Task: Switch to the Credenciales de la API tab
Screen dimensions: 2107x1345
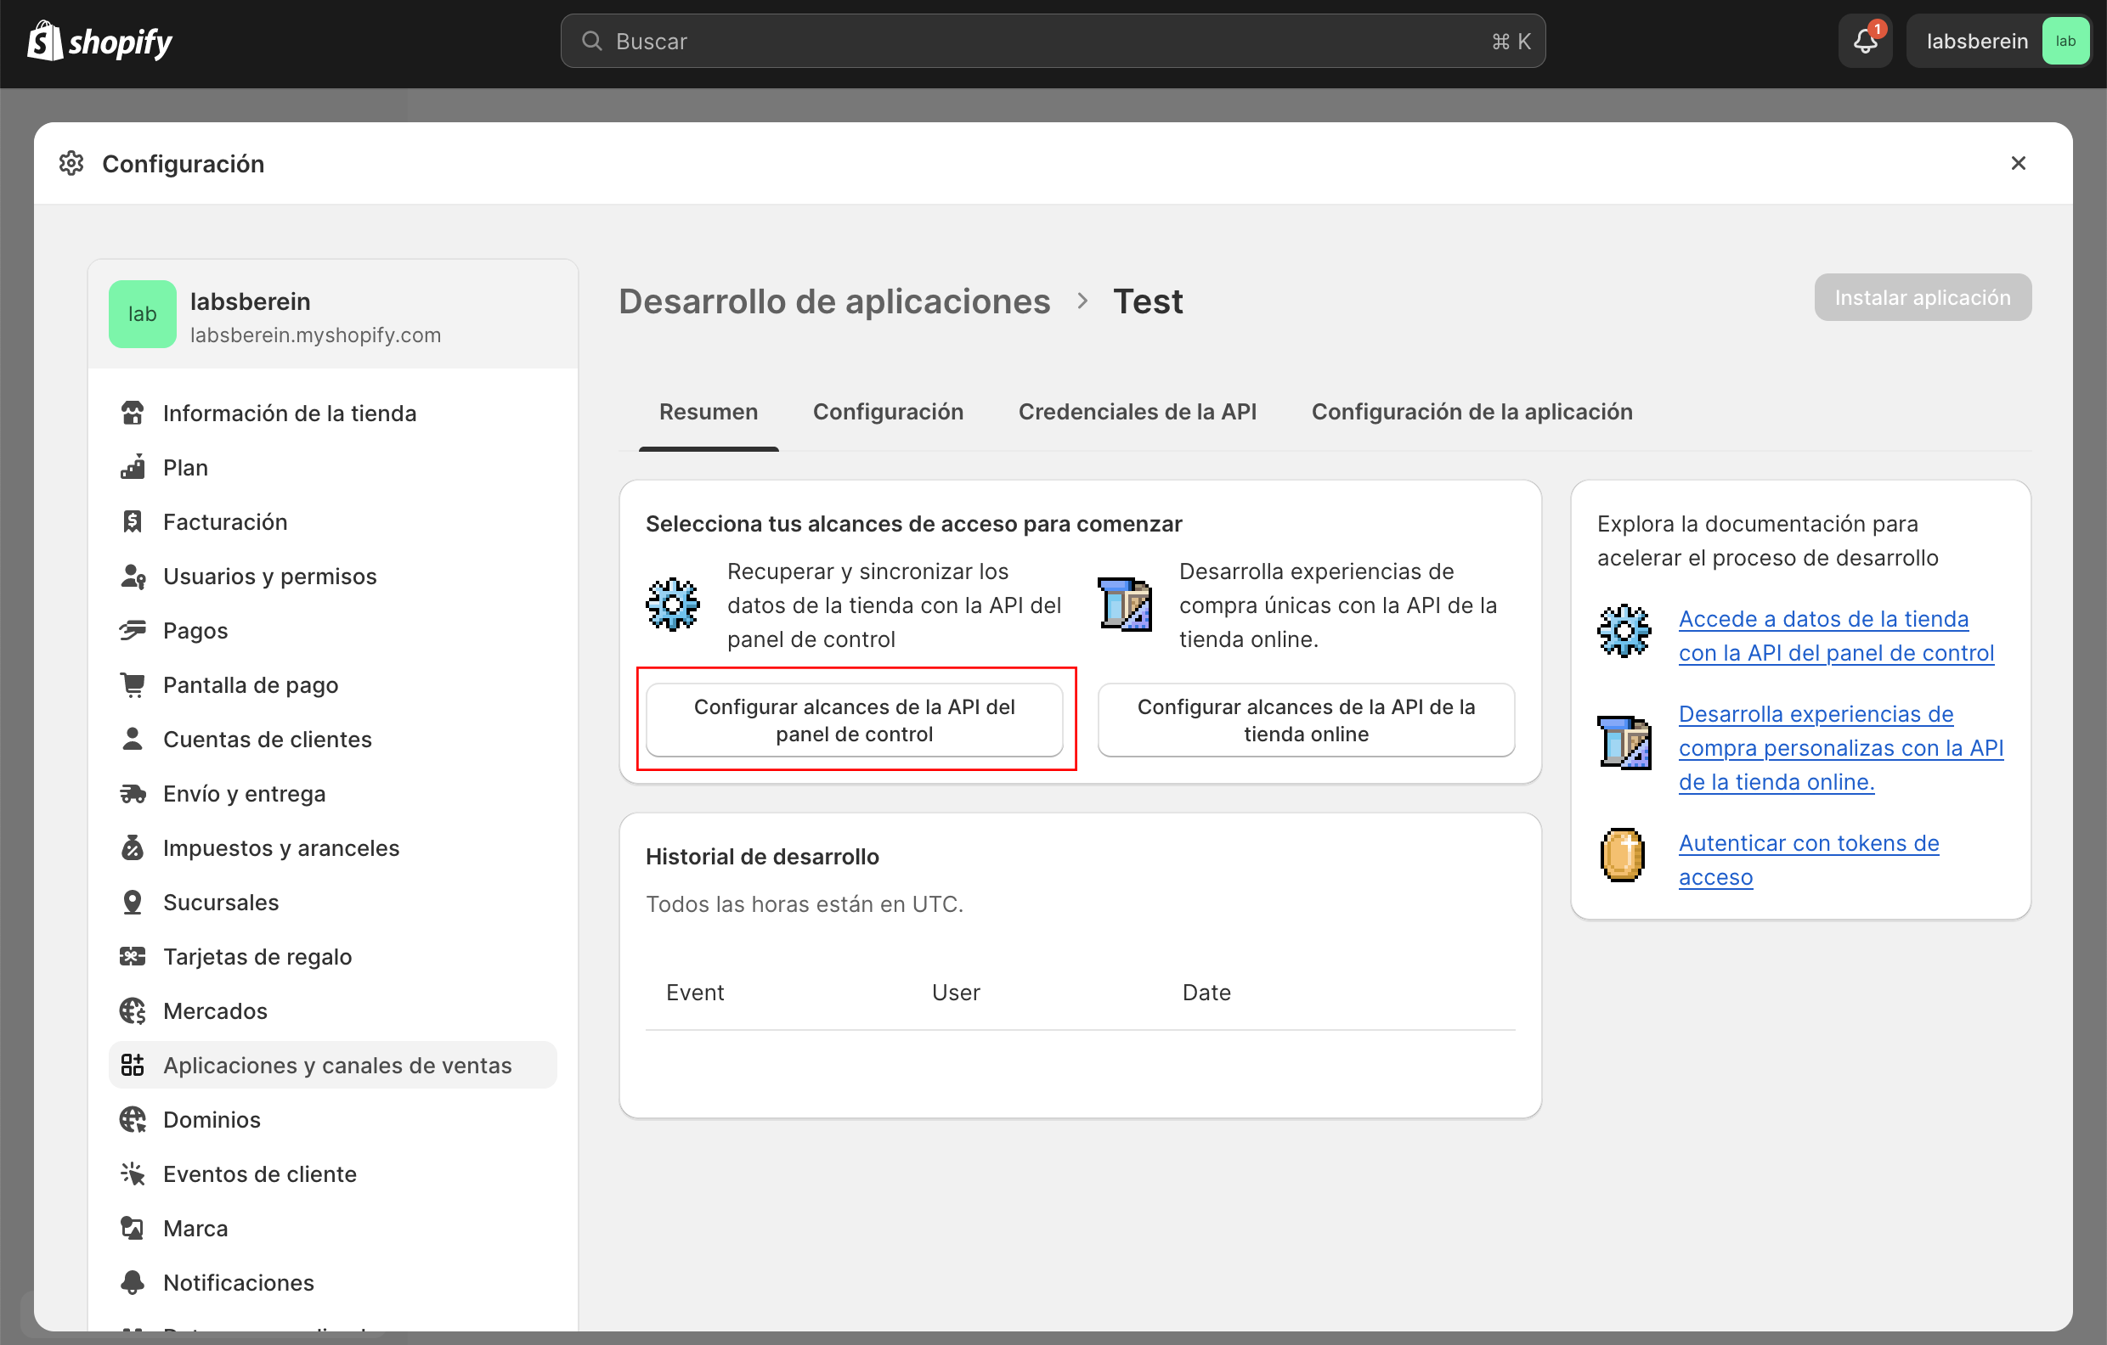Action: pyautogui.click(x=1137, y=412)
